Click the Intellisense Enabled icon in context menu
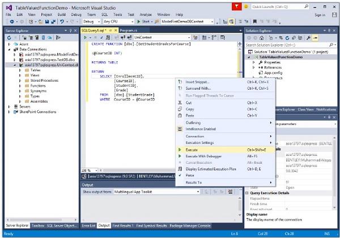Screen dimensions: 340x238 pyautogui.click(x=180, y=129)
